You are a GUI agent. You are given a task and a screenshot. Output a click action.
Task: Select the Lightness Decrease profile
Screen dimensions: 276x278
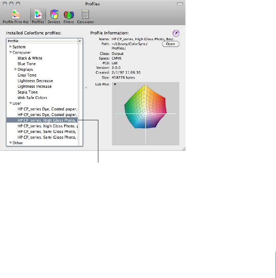[35, 81]
